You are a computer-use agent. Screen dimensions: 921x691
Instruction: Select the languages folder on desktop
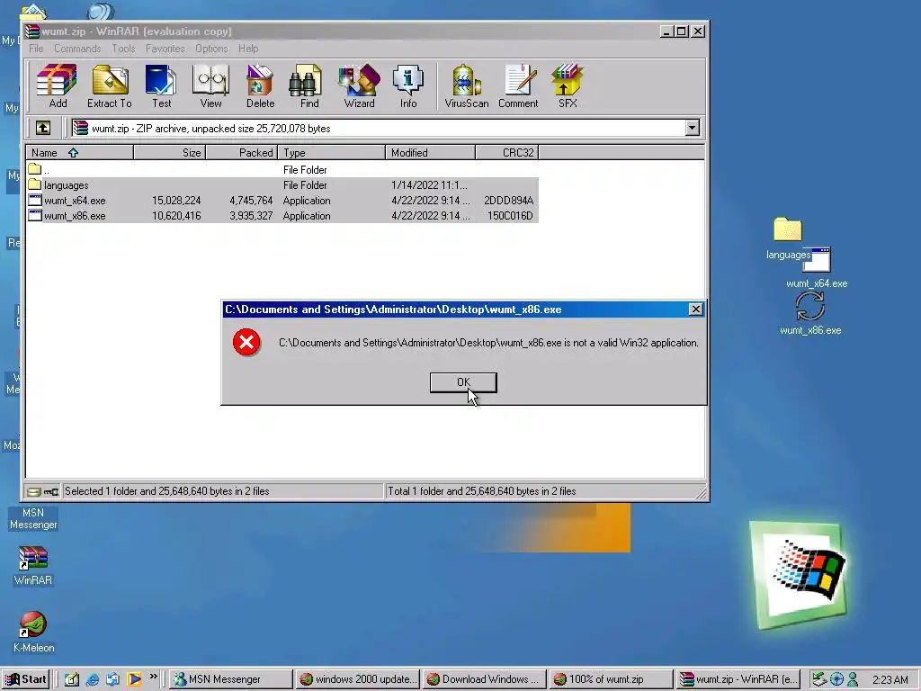788,238
